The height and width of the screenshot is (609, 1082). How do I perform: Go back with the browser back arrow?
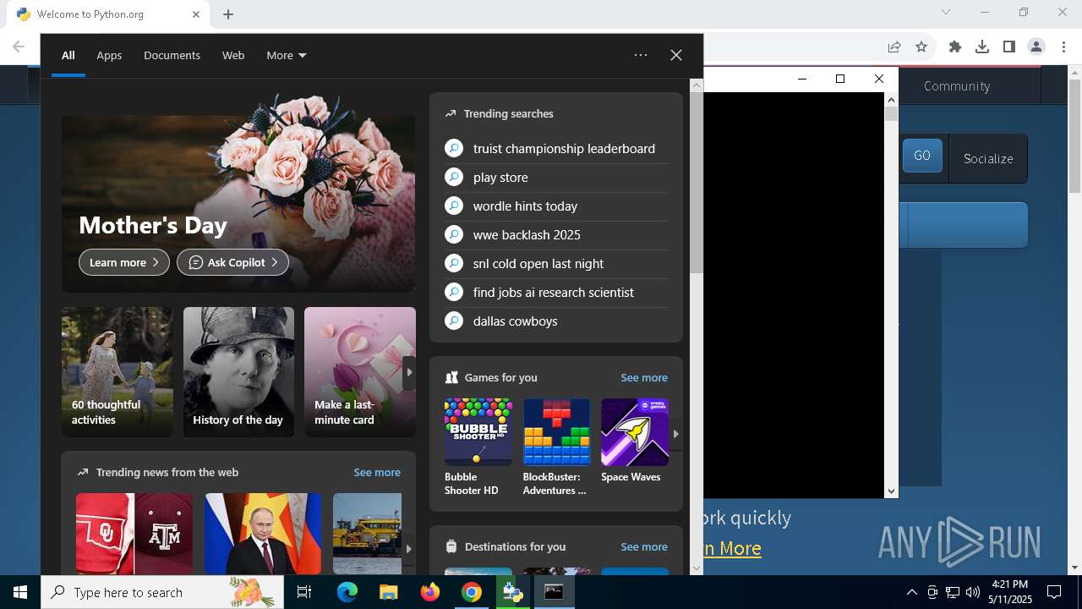[x=19, y=47]
